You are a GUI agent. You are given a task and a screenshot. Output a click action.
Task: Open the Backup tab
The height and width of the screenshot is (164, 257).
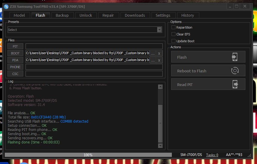pos(62,15)
